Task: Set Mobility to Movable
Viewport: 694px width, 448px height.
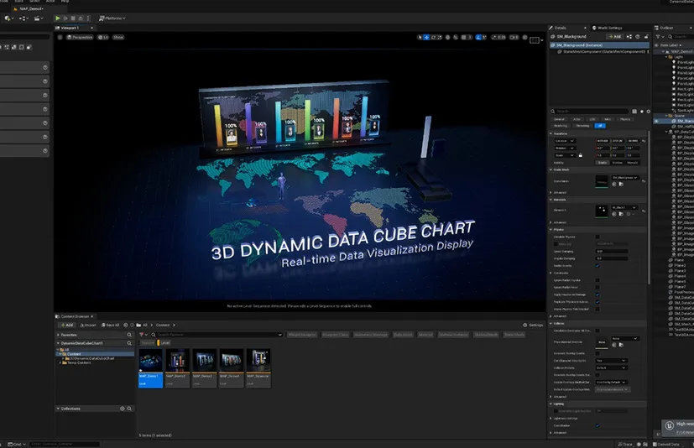Action: [633, 163]
